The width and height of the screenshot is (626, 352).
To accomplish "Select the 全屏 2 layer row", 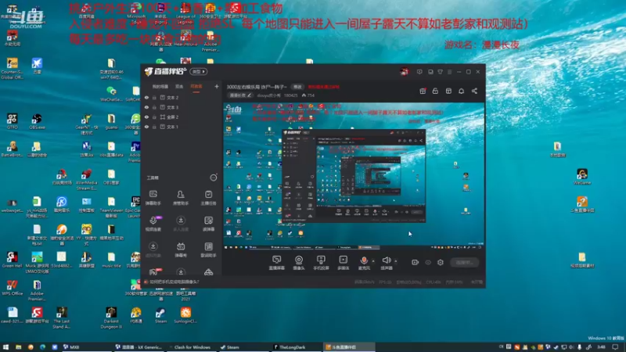I will coord(182,117).
